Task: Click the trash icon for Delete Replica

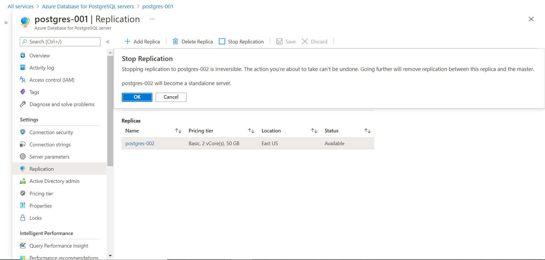Action: click(x=175, y=41)
